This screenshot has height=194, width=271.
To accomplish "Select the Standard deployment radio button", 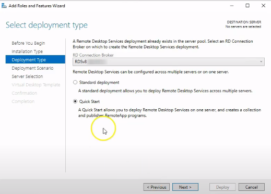I will pos(75,82).
